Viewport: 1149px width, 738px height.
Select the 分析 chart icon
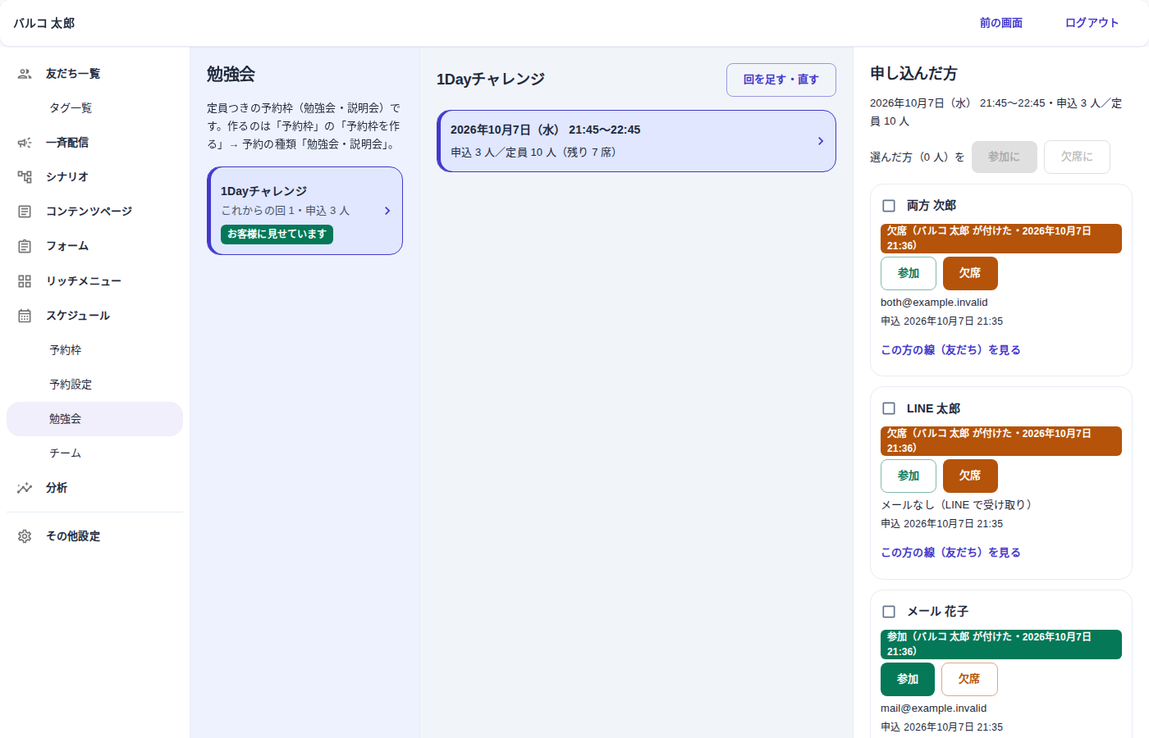pyautogui.click(x=25, y=488)
